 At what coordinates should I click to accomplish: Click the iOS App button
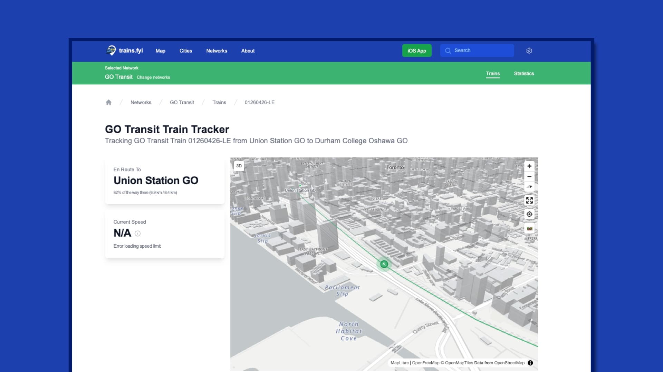[x=416, y=51]
